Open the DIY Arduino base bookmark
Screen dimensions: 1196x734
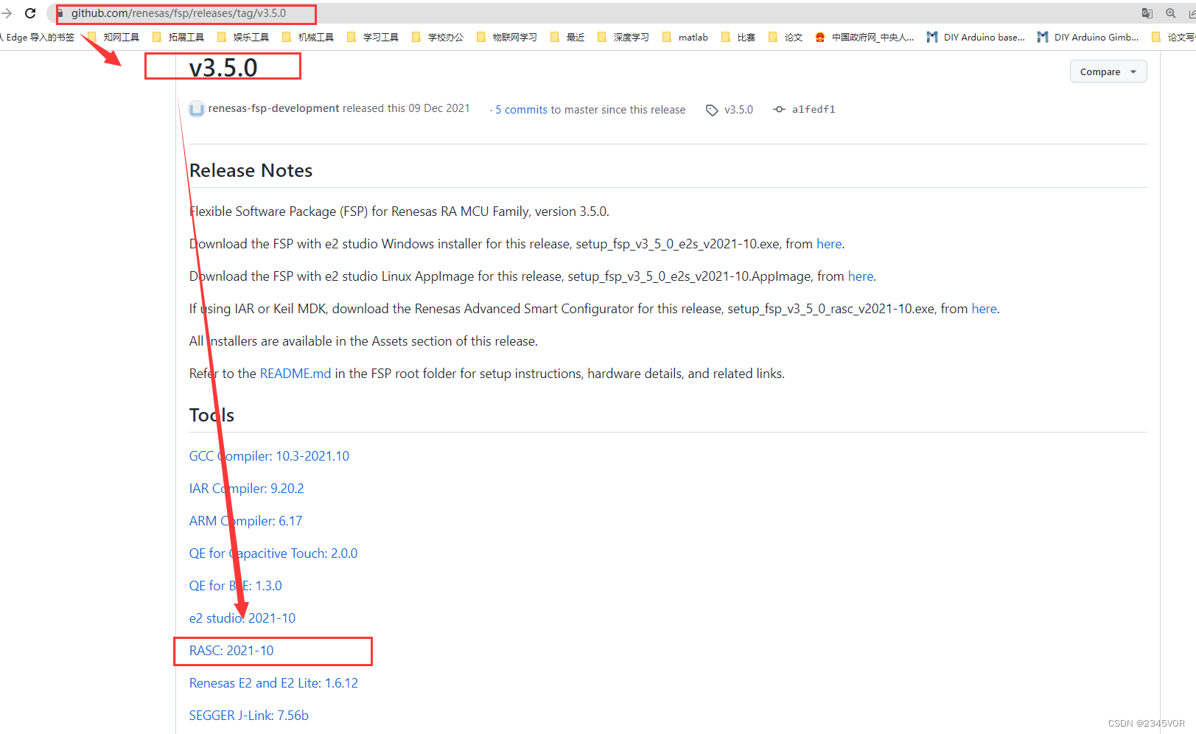tap(976, 38)
